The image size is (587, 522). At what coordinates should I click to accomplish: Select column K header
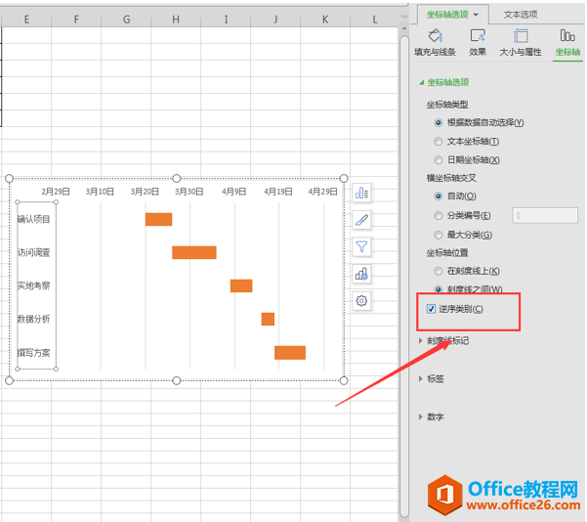pyautogui.click(x=325, y=20)
